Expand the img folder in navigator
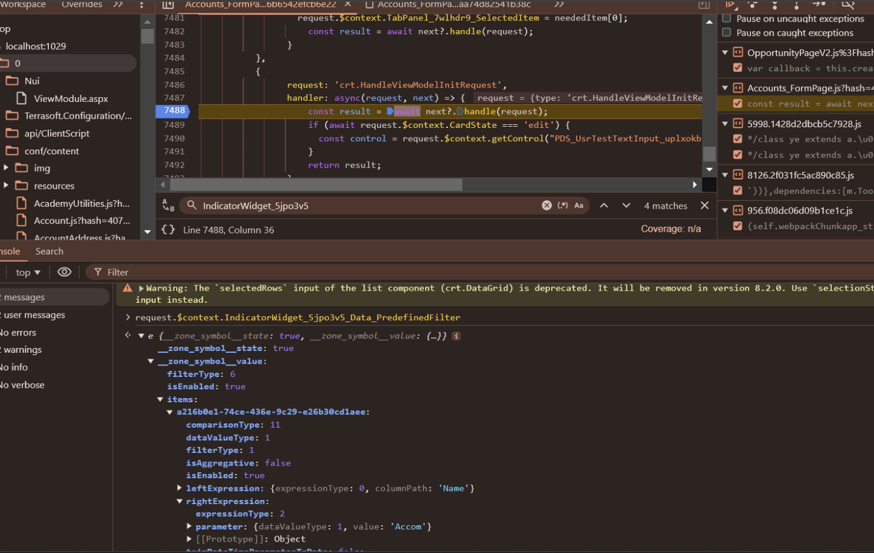Image resolution: width=874 pixels, height=553 pixels. pos(6,168)
